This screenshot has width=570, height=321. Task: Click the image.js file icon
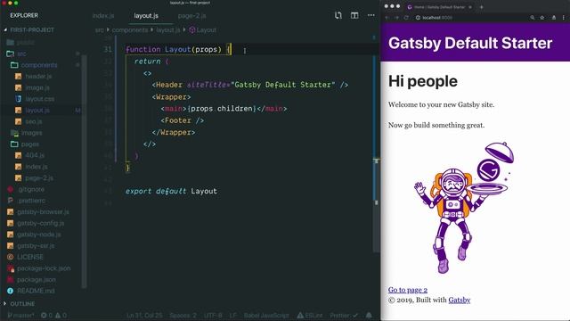tap(18, 87)
